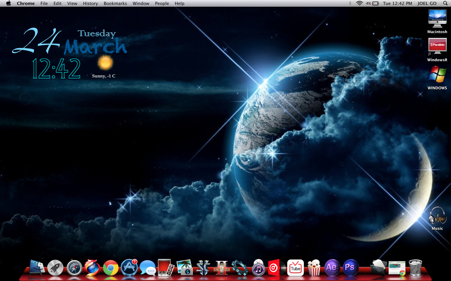The width and height of the screenshot is (451, 281).
Task: Open Google Chrome in the dock
Action: pyautogui.click(x=111, y=268)
